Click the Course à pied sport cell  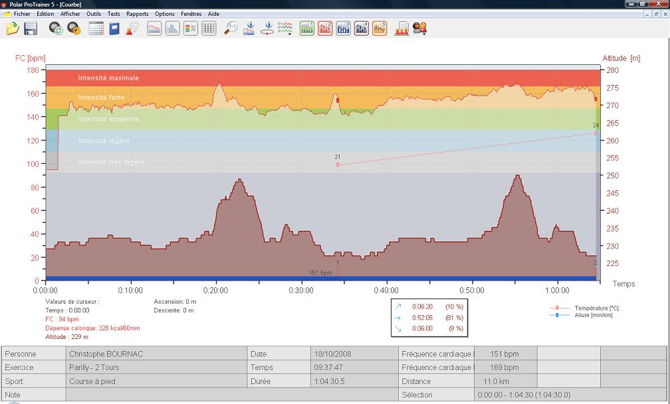tap(156, 381)
